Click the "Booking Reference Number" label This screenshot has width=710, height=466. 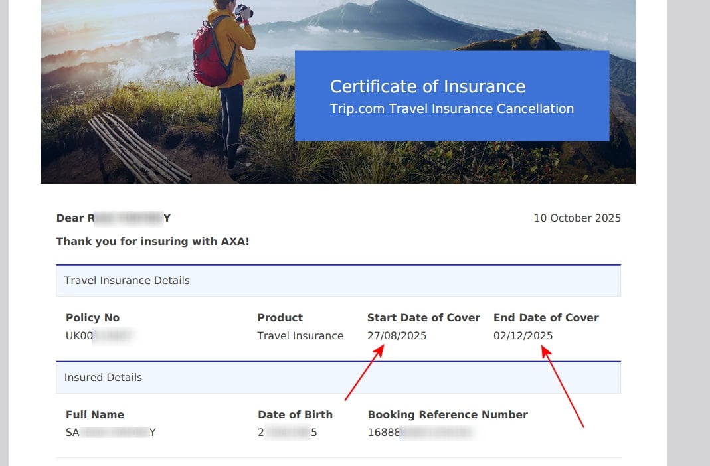pyautogui.click(x=448, y=415)
